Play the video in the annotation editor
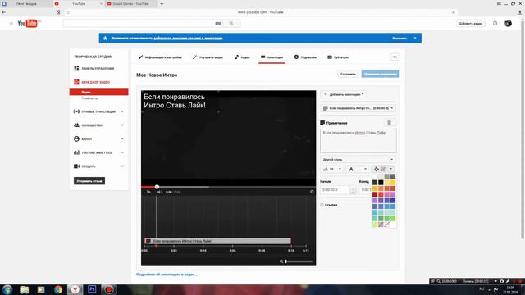The height and width of the screenshot is (295, 525). pos(148,192)
